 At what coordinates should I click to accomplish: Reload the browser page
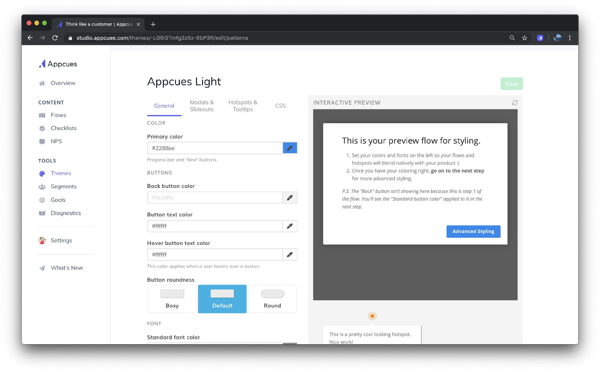(x=55, y=38)
